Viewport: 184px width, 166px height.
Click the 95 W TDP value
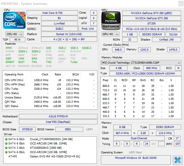tap(18, 40)
